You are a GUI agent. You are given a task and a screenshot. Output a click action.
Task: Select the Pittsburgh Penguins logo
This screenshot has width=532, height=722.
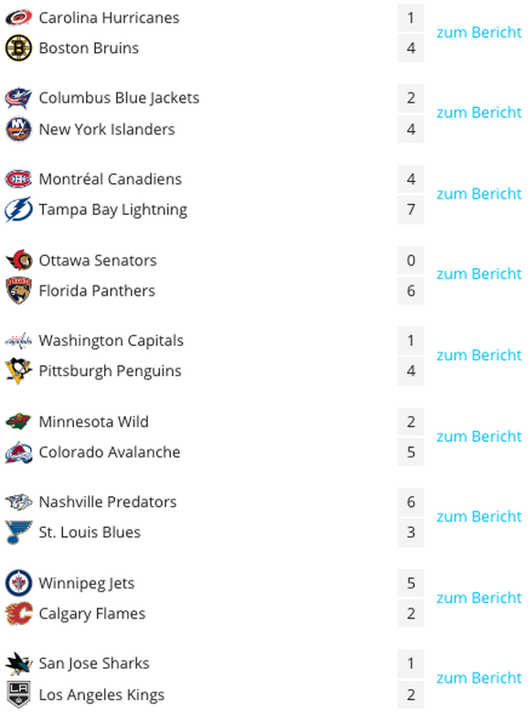click(x=18, y=371)
